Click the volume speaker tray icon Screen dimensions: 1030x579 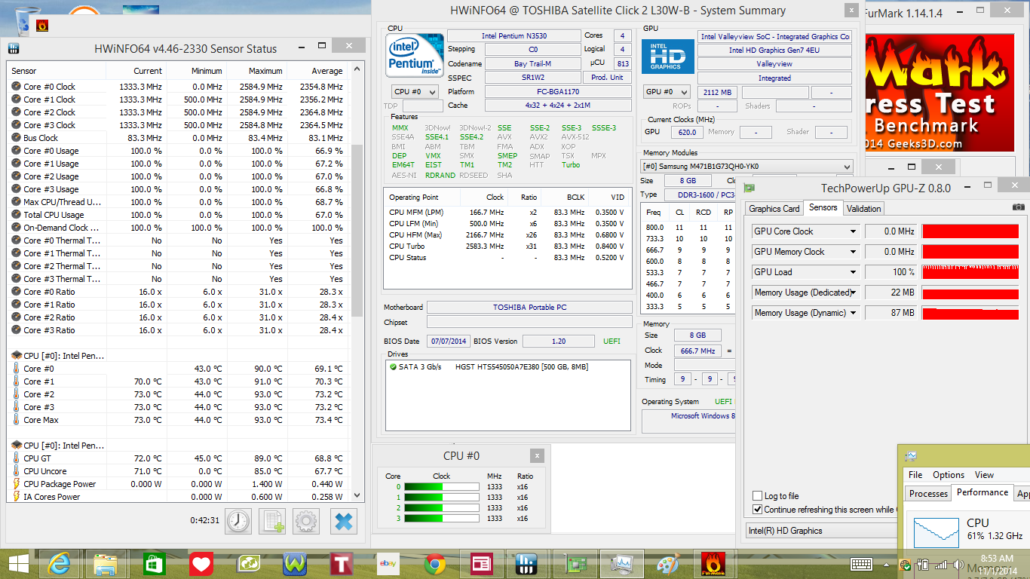[958, 565]
